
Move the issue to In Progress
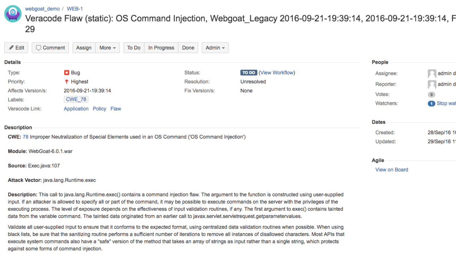point(161,48)
